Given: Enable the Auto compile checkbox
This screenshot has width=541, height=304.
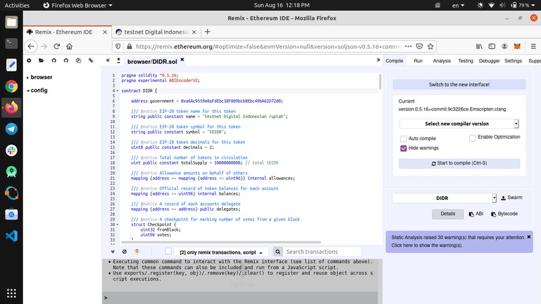Looking at the screenshot, I should click(x=403, y=138).
